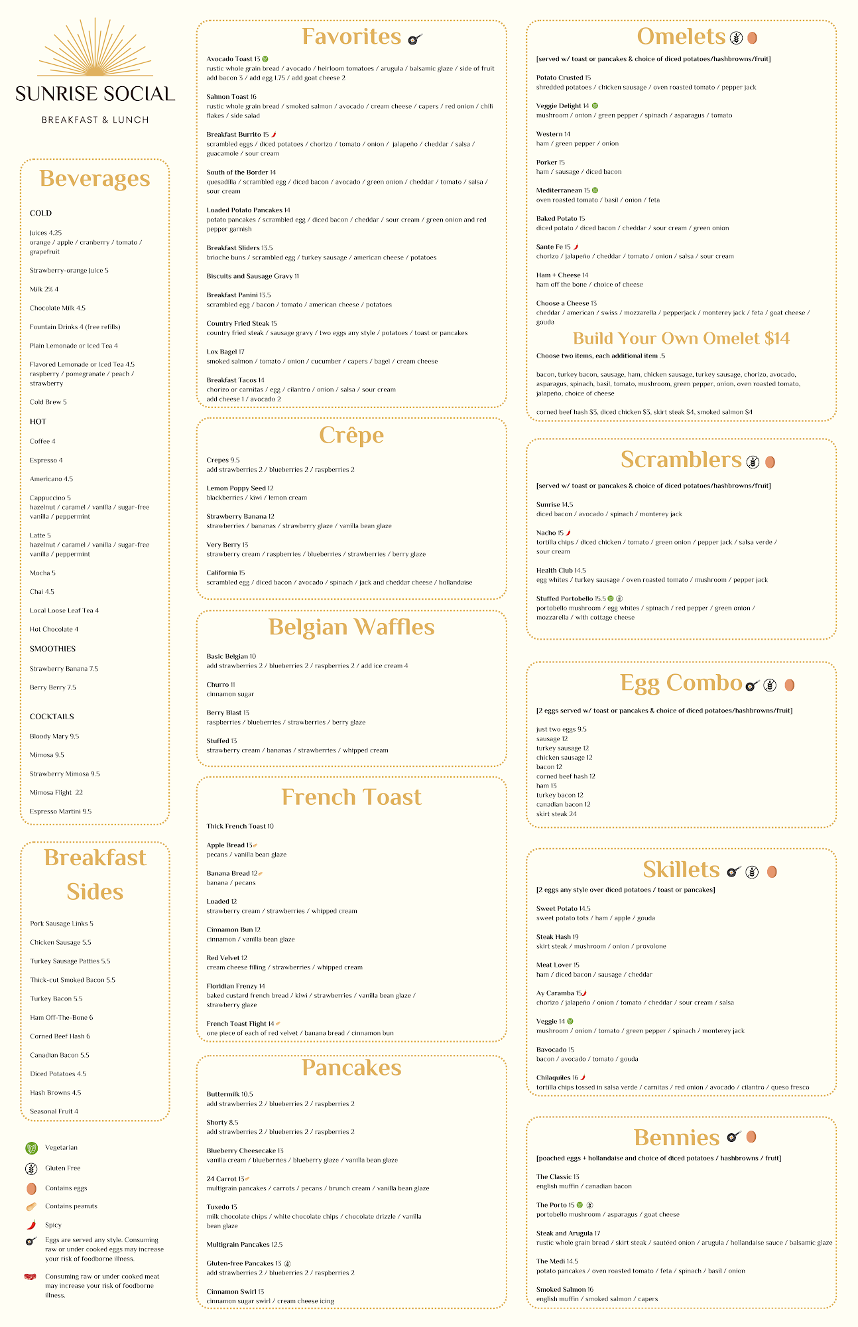
Task: Click the Vegetarian leaf icon in the legend
Action: [x=31, y=1148]
